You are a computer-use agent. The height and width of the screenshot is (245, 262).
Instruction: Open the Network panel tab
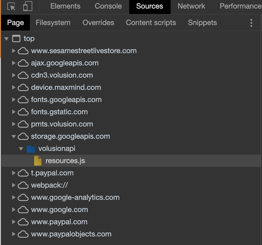(191, 6)
